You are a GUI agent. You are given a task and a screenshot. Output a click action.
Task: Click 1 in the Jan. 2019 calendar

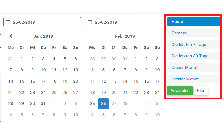pyautogui.click(x=22, y=59)
